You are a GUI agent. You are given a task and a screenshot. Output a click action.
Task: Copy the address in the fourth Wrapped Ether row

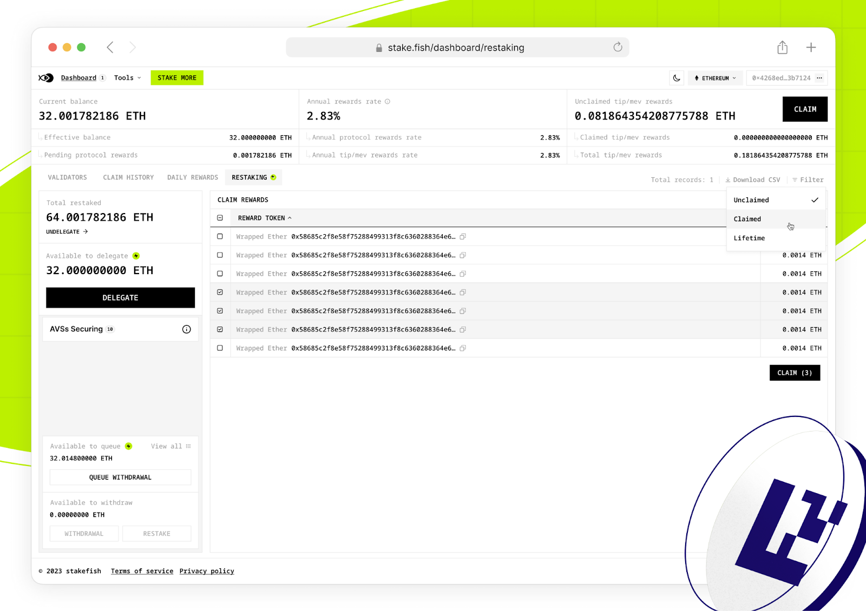point(463,293)
